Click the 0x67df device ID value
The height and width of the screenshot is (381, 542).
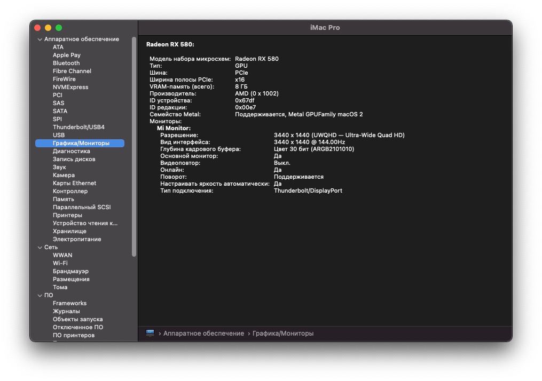point(245,100)
